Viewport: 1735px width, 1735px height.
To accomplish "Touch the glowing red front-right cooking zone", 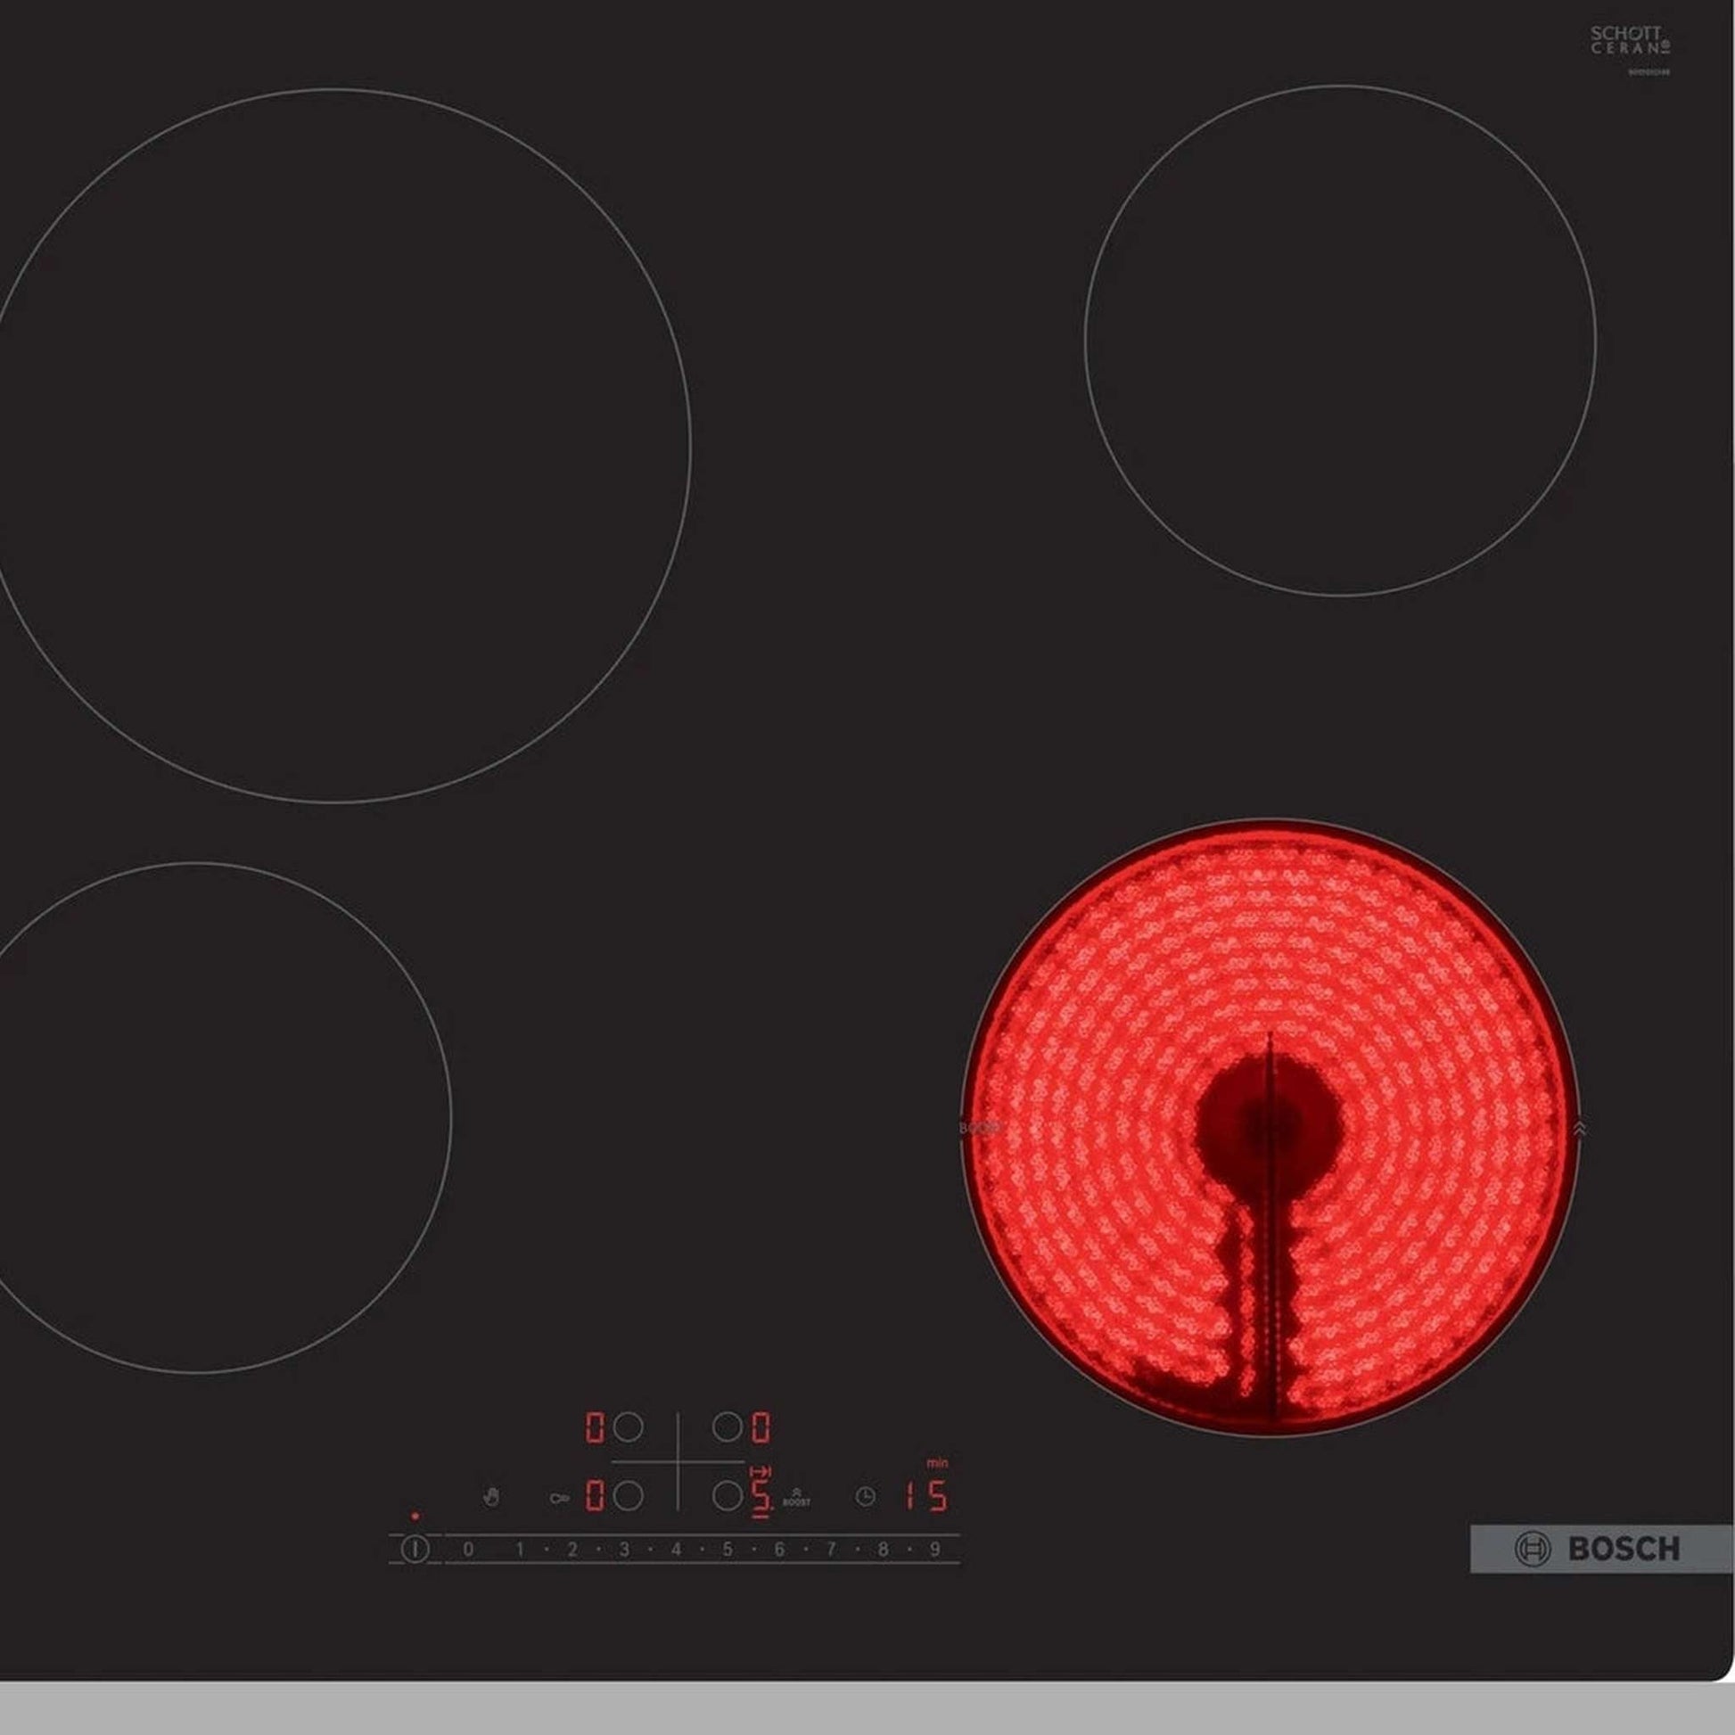I will pos(1270,1129).
